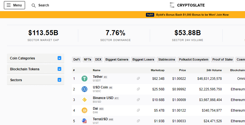Sort by the Marketcap column header
The image size is (245, 125).
coord(158,70)
